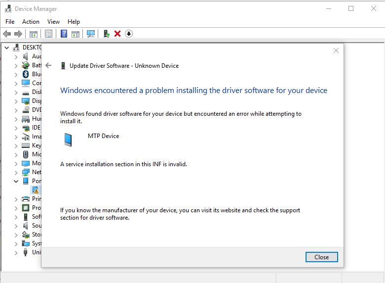Select the Imaging devices tree item
The height and width of the screenshot is (283, 385).
tap(37, 137)
